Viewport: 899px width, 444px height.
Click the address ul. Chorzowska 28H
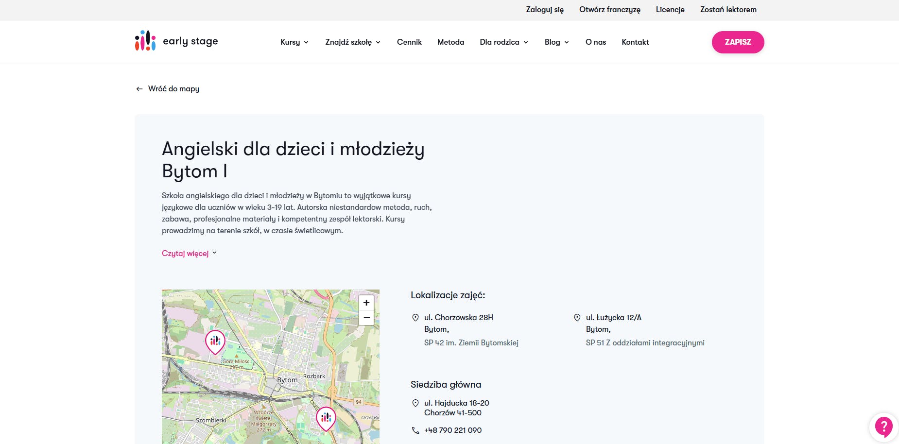click(x=459, y=318)
